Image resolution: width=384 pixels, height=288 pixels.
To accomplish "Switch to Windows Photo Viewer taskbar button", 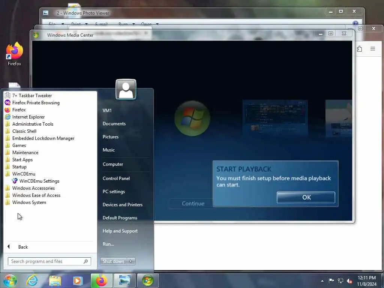I will tap(124, 280).
